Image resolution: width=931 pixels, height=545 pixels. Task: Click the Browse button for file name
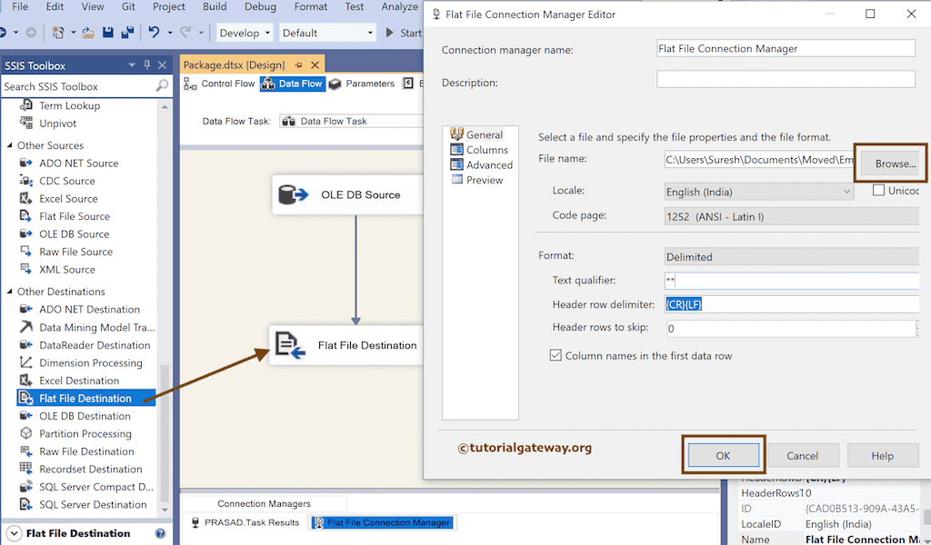click(x=889, y=163)
